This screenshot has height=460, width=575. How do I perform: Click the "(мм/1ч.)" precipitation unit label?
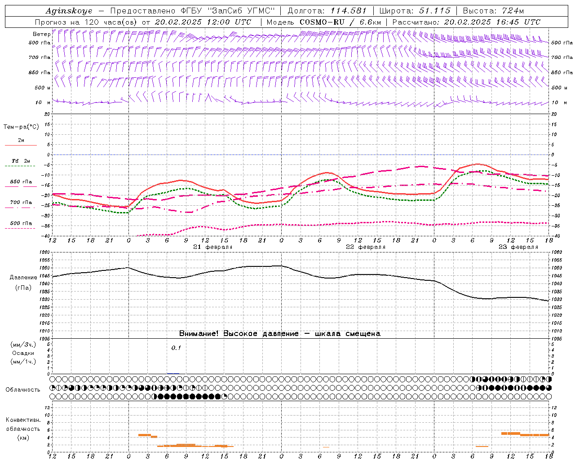point(23,362)
